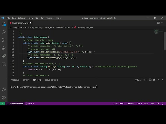Screen dimensions: 166x124
Task: Click breadcrumb 'Programming Languages'
Action: point(41,27)
